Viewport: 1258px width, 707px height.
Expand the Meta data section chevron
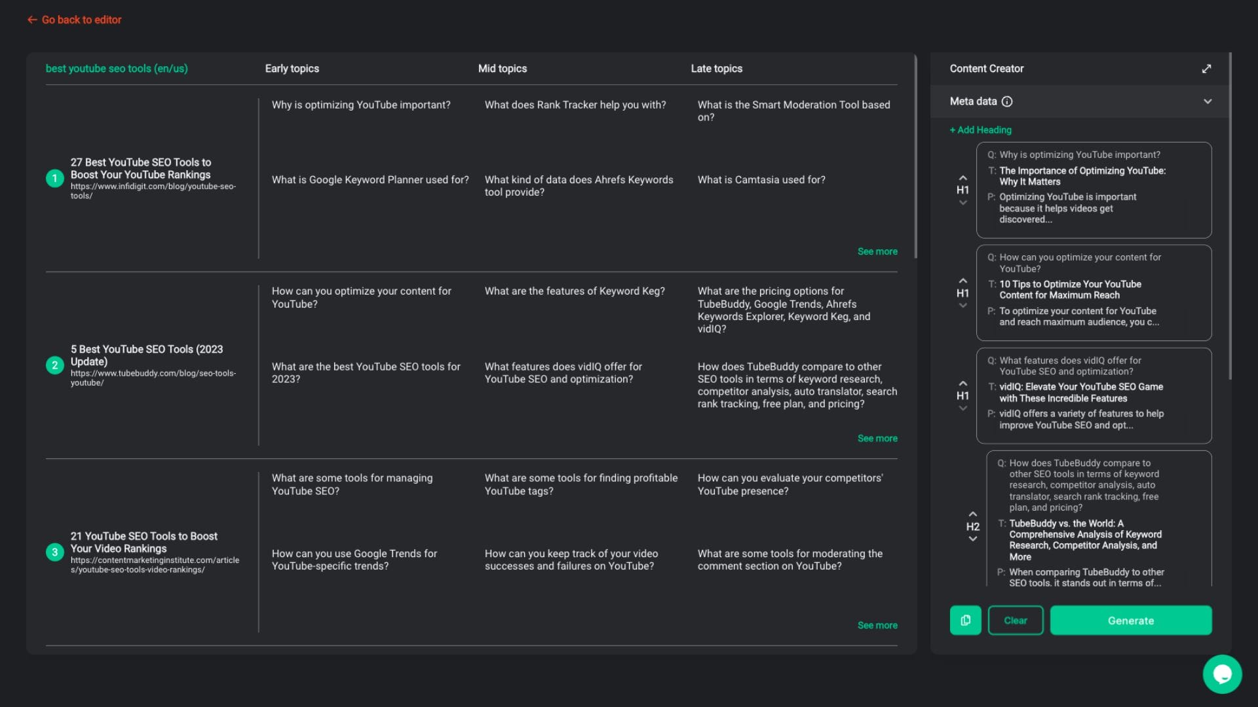click(x=1207, y=101)
